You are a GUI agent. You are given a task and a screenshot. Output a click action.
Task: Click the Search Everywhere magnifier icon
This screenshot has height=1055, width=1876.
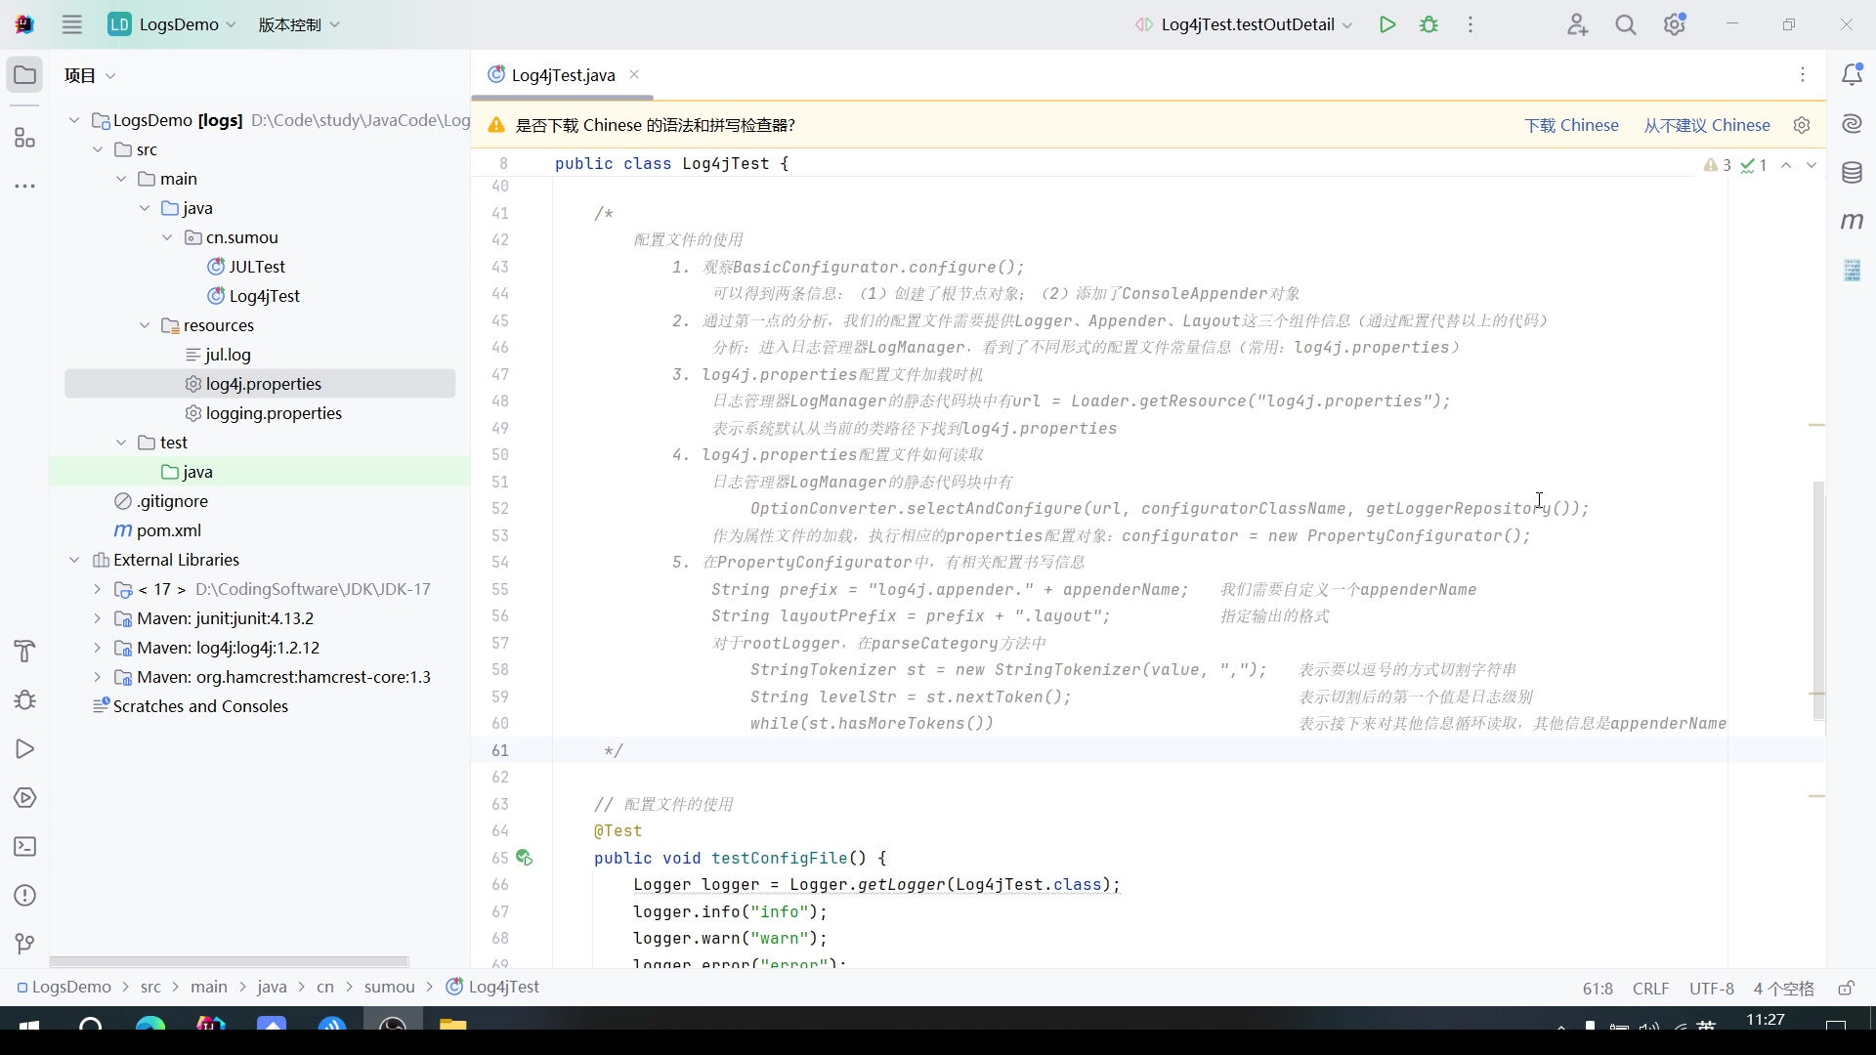pos(1625,25)
